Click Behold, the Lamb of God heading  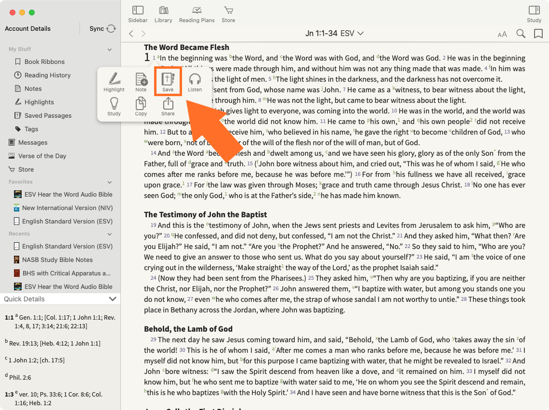point(188,329)
